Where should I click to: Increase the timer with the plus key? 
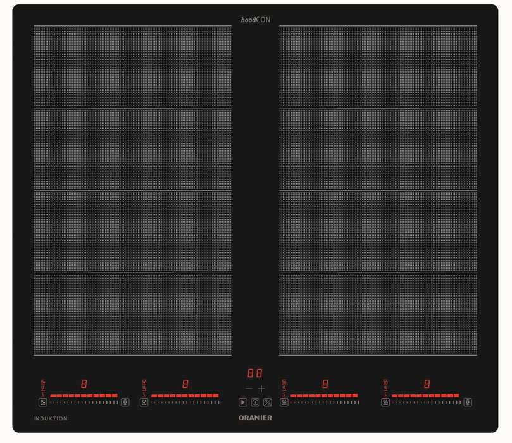pos(261,389)
